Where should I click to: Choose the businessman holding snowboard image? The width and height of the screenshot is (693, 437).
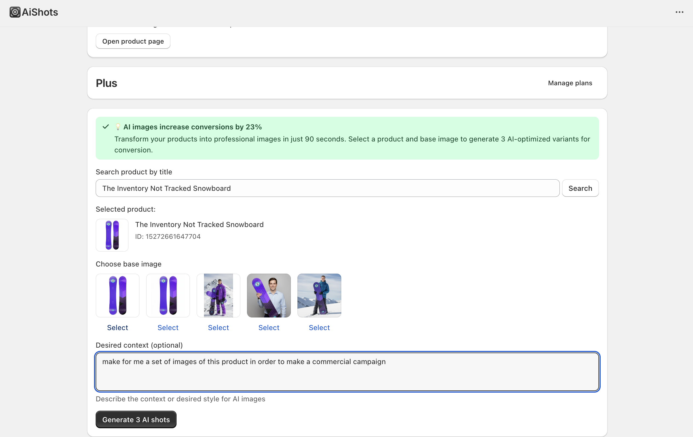268,295
